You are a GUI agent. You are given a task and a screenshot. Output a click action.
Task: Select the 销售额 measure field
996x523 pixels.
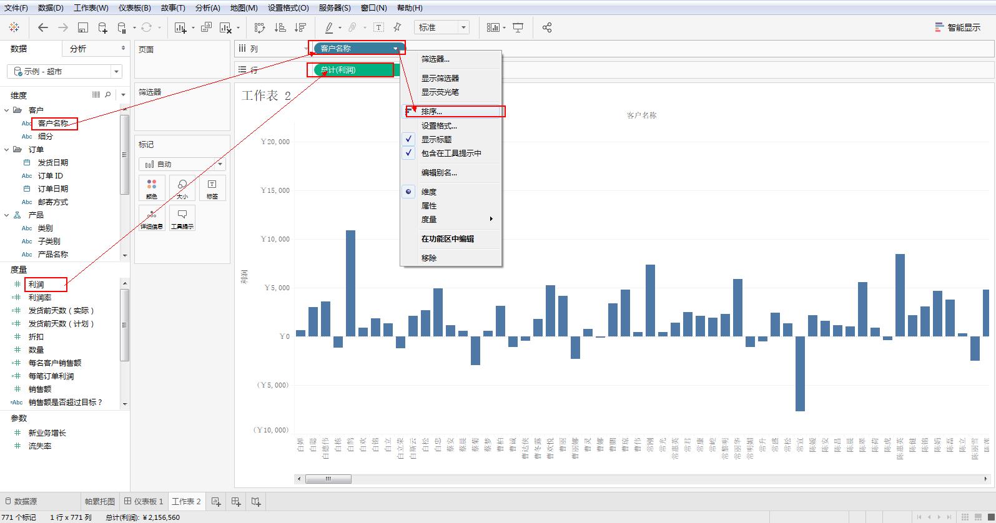point(40,389)
